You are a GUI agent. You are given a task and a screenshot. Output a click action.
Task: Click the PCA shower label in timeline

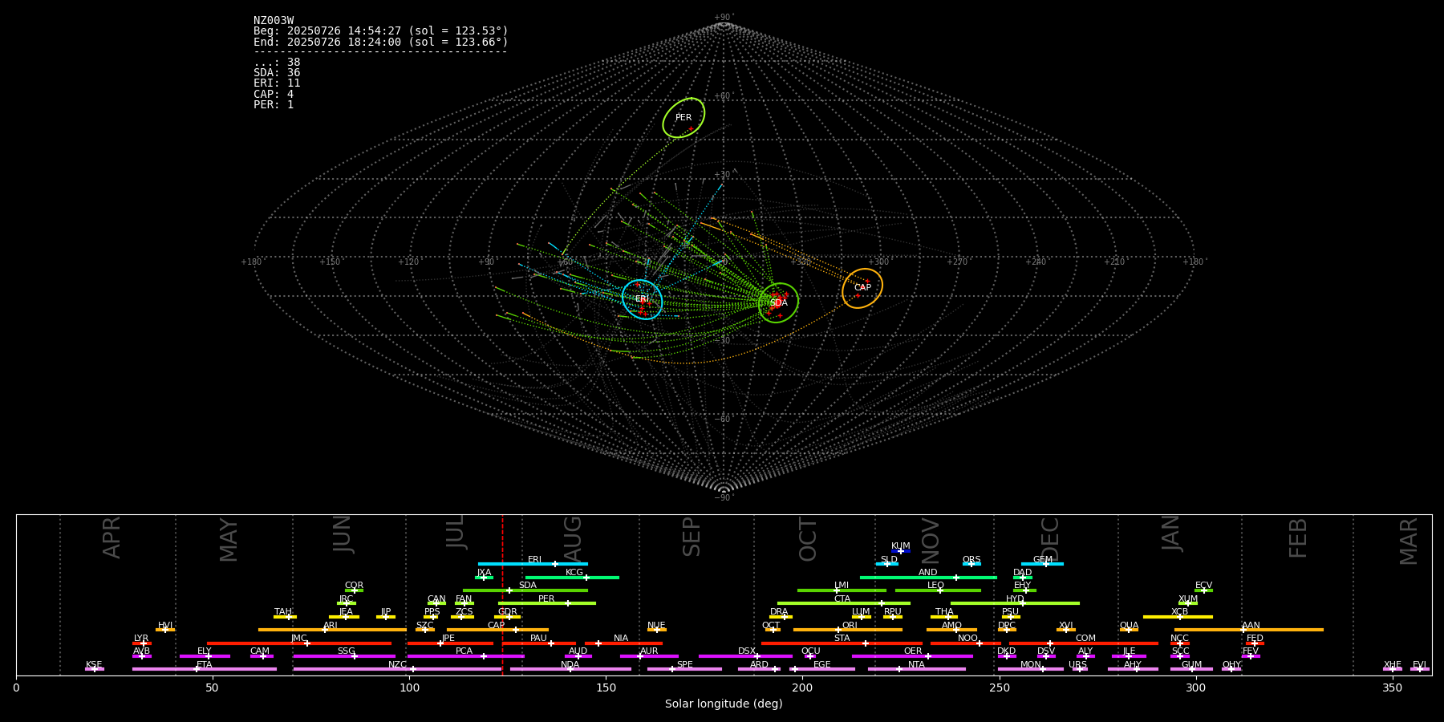pyautogui.click(x=464, y=651)
